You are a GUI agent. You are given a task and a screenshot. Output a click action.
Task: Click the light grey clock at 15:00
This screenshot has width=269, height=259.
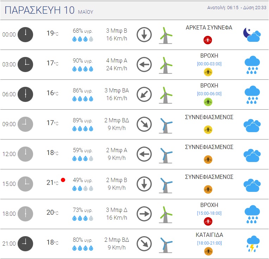[x=25, y=184]
